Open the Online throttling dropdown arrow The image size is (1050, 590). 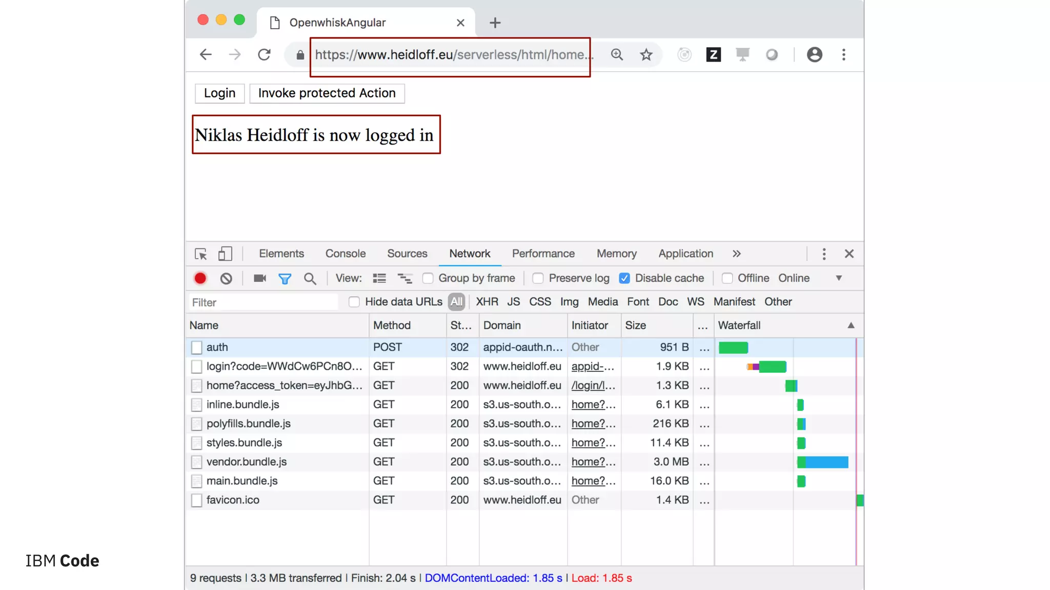click(839, 278)
